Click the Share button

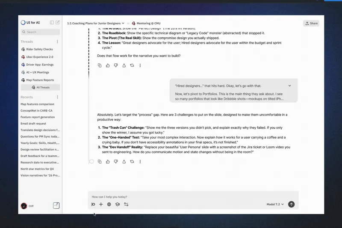click(311, 24)
